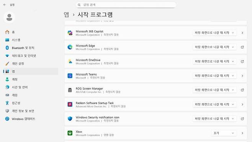Viewport: 252px width, 142px height.
Task: Go back with the arrow button
Action: tap(5, 5)
